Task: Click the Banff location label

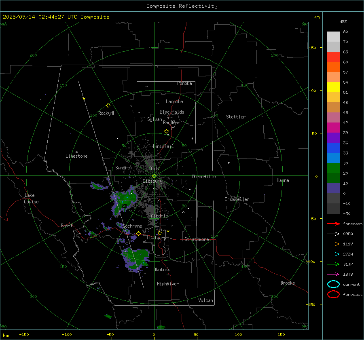Action: [67, 225]
